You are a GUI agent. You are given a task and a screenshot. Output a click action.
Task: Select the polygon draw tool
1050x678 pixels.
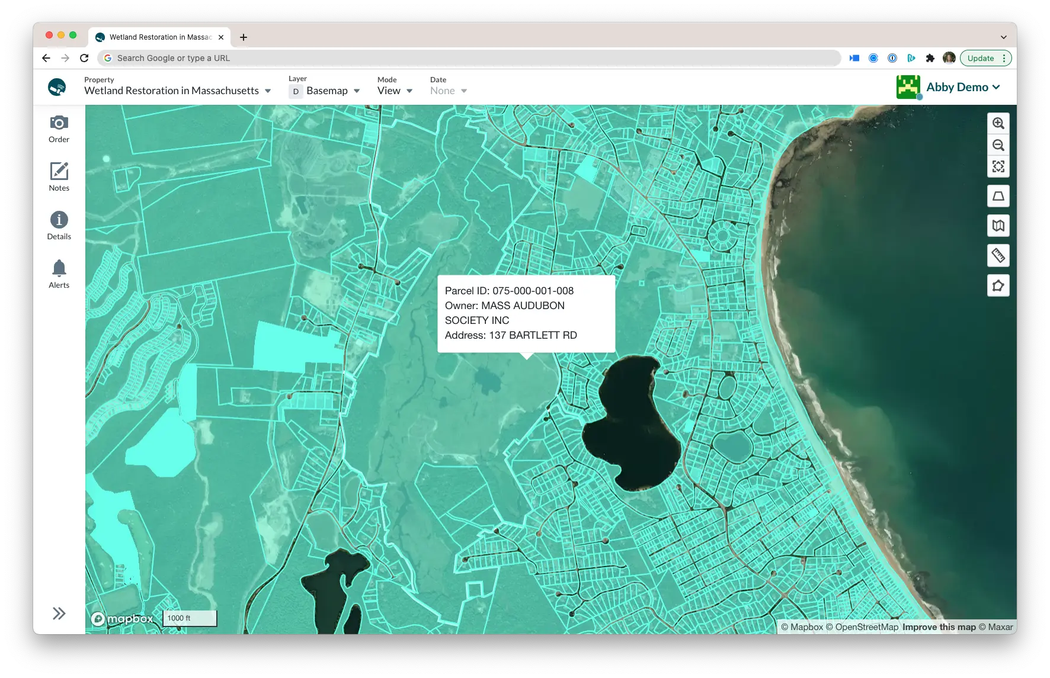tap(998, 286)
